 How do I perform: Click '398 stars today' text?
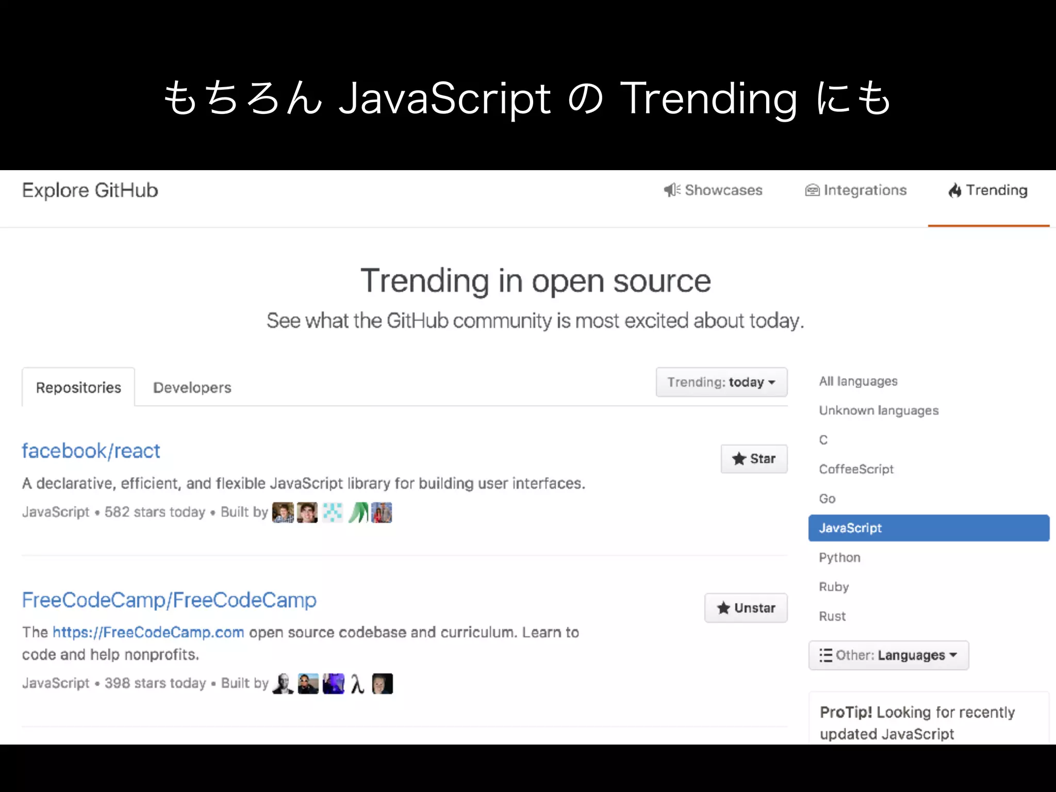pos(155,683)
